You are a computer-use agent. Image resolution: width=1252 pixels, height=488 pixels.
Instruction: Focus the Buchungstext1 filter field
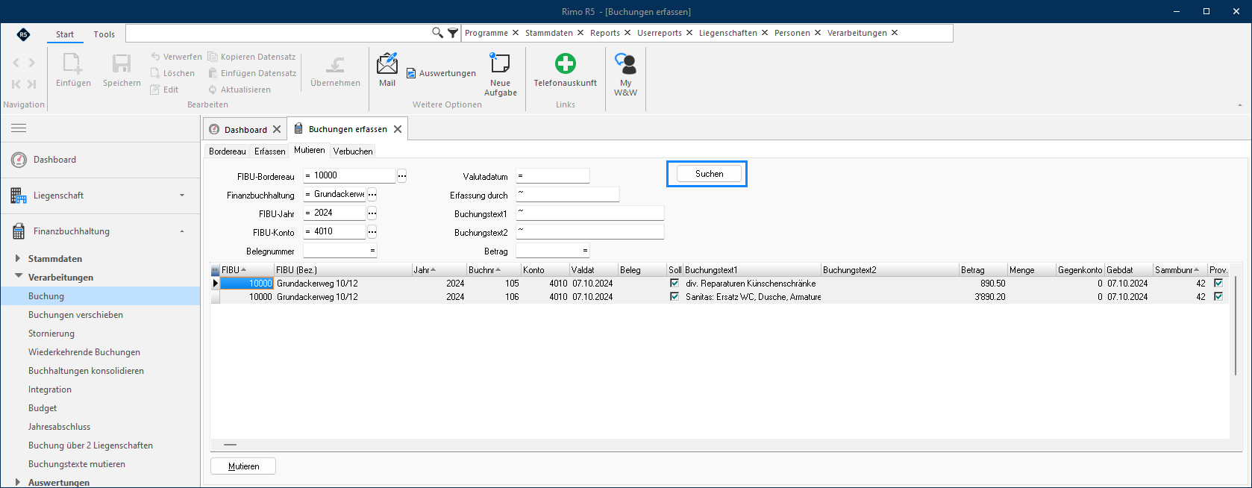click(589, 213)
